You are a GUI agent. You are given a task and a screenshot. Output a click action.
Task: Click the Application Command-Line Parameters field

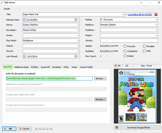point(56,89)
